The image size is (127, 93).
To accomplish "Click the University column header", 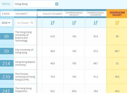I will pyautogui.click(x=22, y=14).
